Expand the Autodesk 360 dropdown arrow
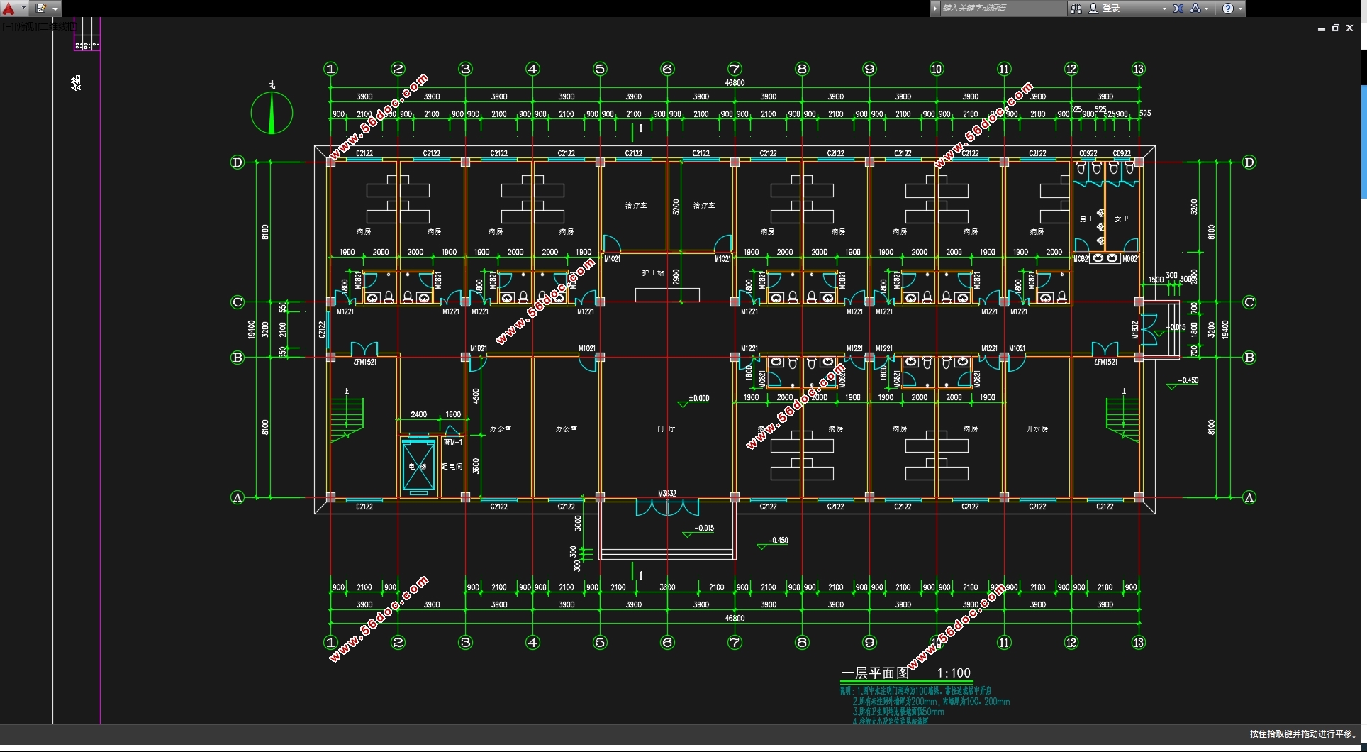1367x752 pixels. point(1206,9)
